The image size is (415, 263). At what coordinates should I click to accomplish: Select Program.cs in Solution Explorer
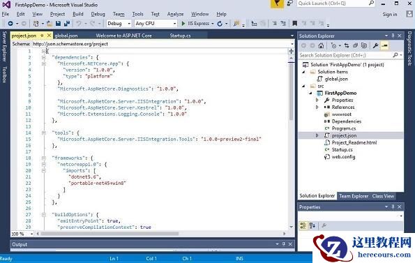coord(344,128)
